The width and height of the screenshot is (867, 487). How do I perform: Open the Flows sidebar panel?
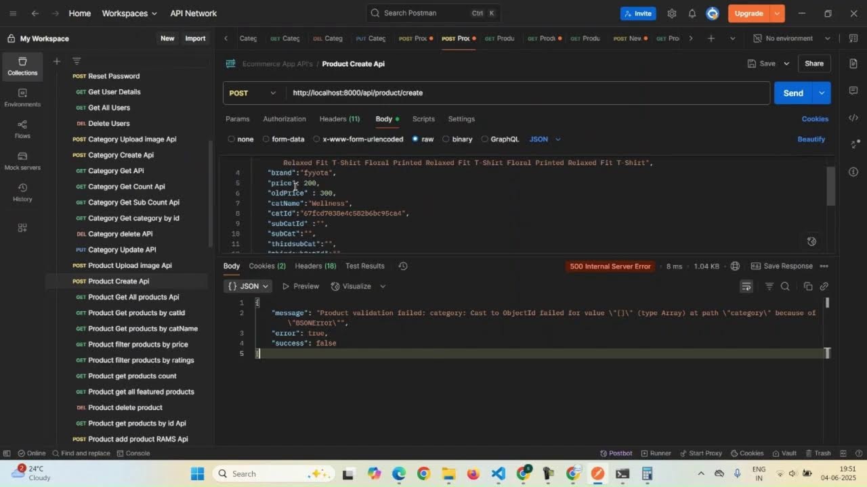coord(22,129)
